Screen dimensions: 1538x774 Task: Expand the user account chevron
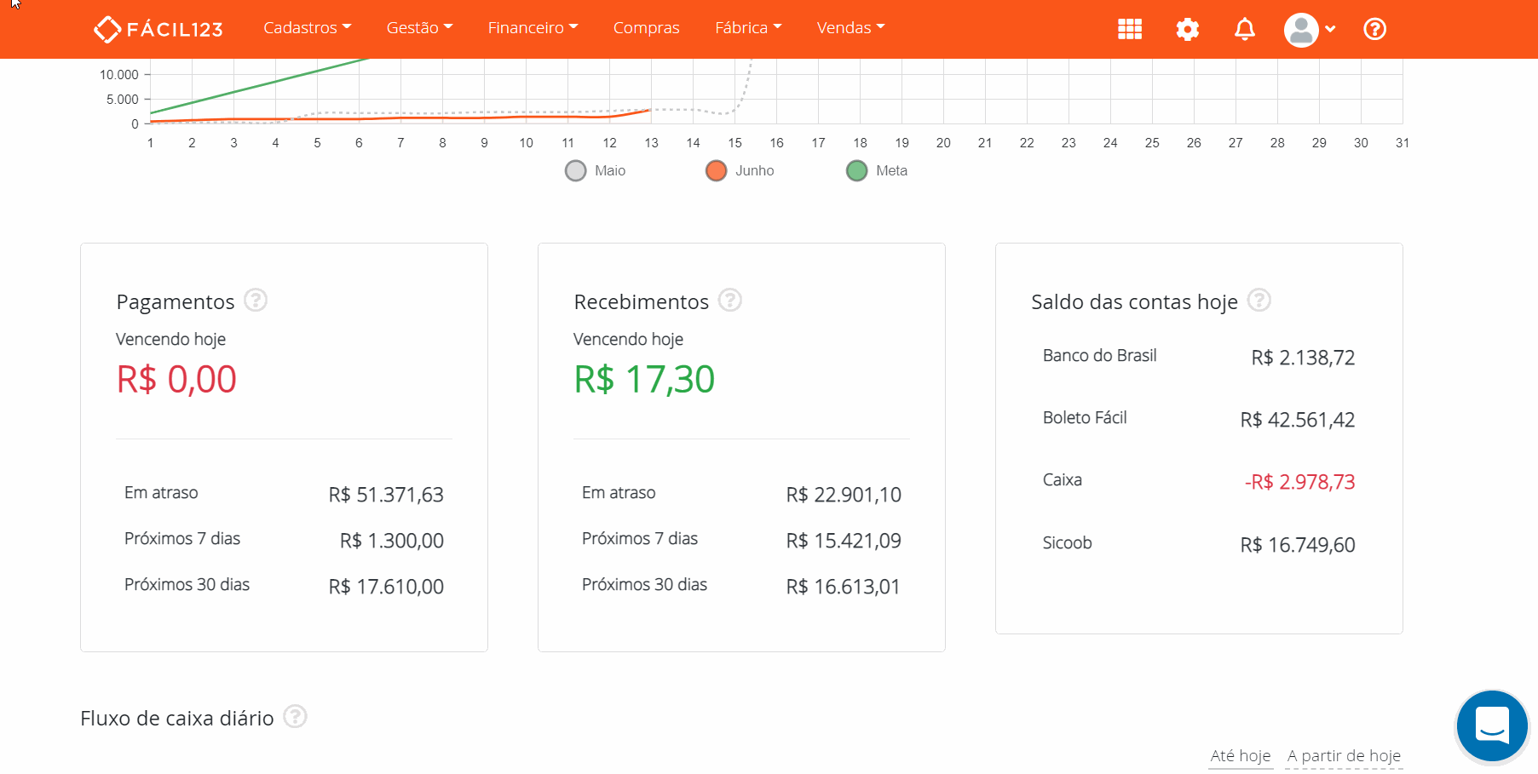tap(1331, 28)
